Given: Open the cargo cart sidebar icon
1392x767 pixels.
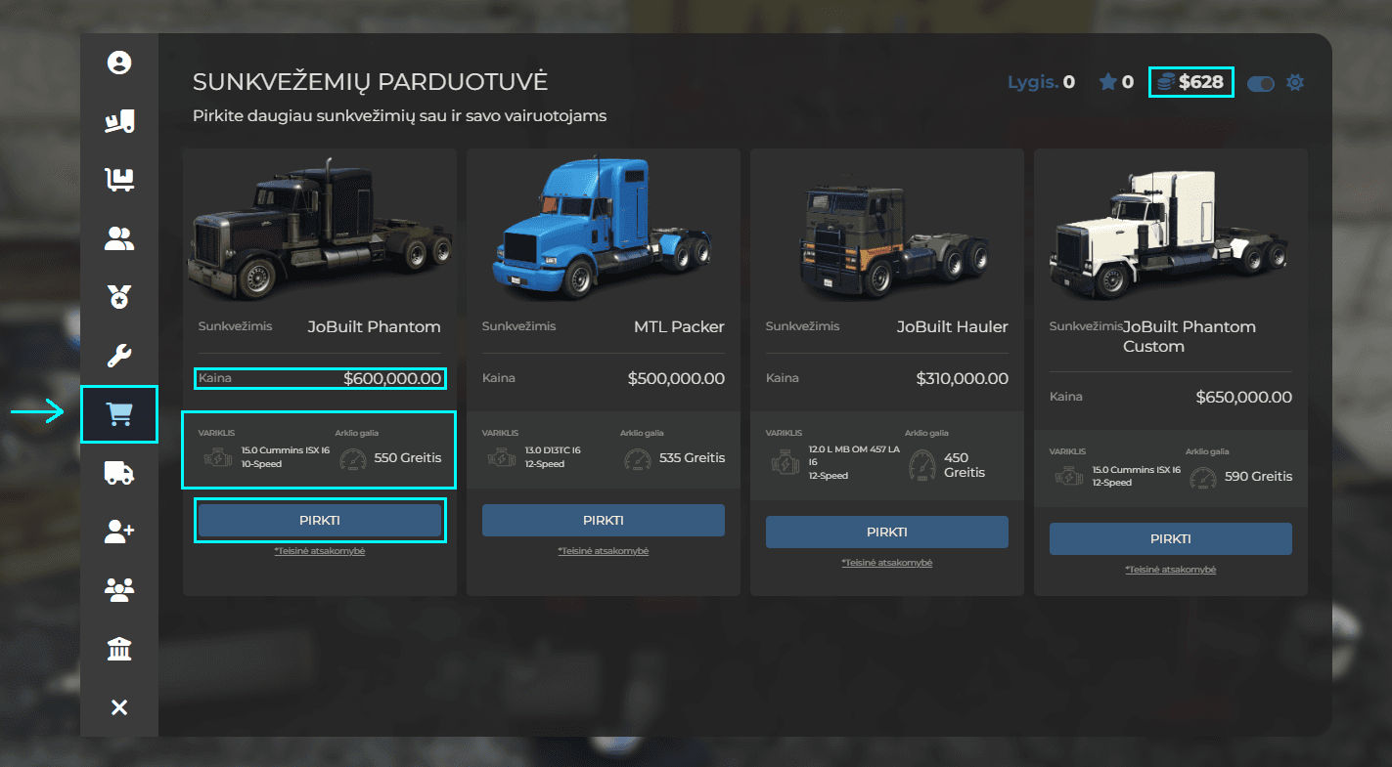Looking at the screenshot, I should [x=119, y=180].
